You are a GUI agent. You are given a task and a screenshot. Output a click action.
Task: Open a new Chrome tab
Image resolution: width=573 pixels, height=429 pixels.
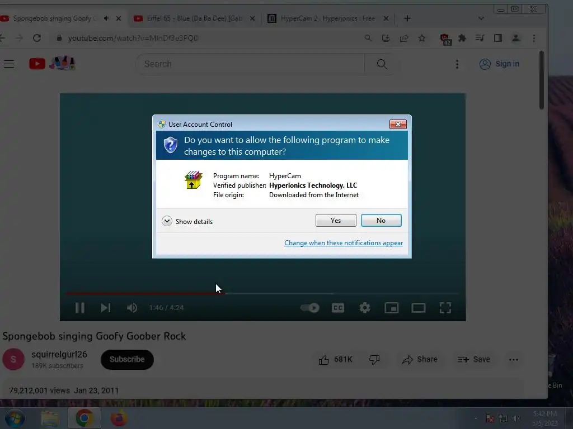407,18
